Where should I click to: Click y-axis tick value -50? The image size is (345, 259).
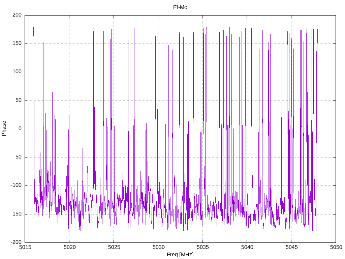coord(18,157)
